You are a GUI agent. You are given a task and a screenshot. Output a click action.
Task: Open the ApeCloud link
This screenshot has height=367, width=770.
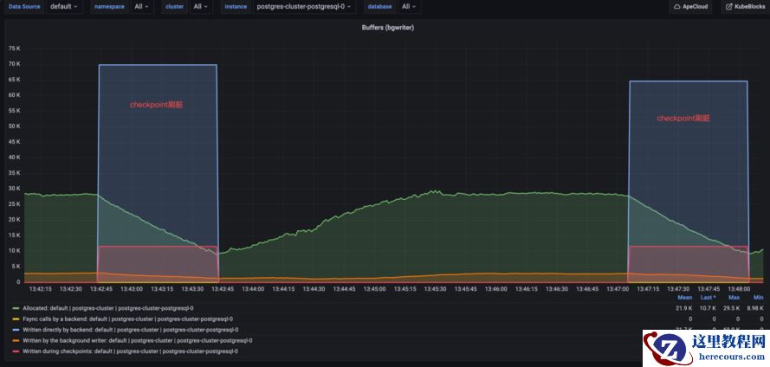click(x=690, y=6)
